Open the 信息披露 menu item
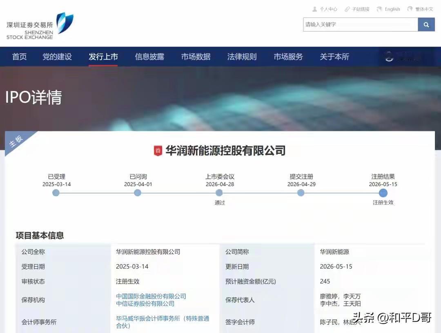Screen dimensions: 441x333 click(149, 56)
